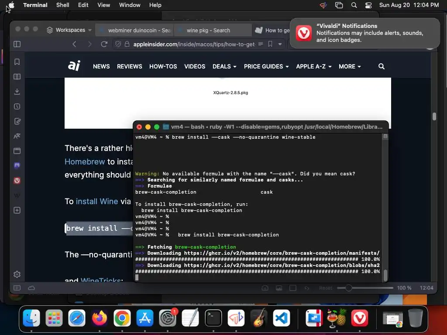The width and height of the screenshot is (447, 335).
Task: Open the Workspaces dropdown
Action: point(69,30)
